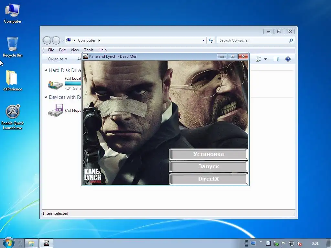Click the desktop toolbar icon in taskbar
The width and height of the screenshot is (331, 248).
253,243
